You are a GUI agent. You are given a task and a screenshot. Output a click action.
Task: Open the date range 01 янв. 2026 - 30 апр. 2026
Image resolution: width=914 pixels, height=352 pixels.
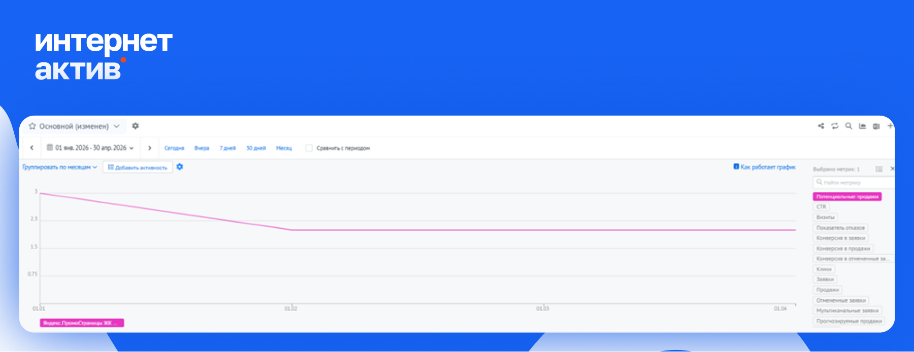tap(90, 148)
